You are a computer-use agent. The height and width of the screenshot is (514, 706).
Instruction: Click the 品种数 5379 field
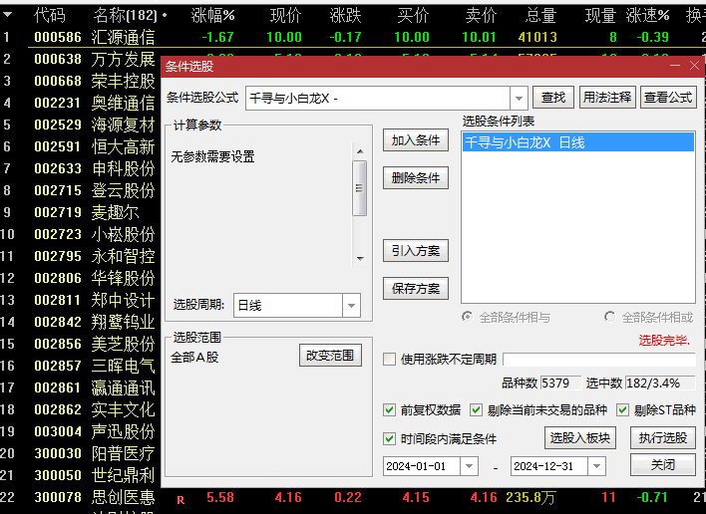pos(560,384)
